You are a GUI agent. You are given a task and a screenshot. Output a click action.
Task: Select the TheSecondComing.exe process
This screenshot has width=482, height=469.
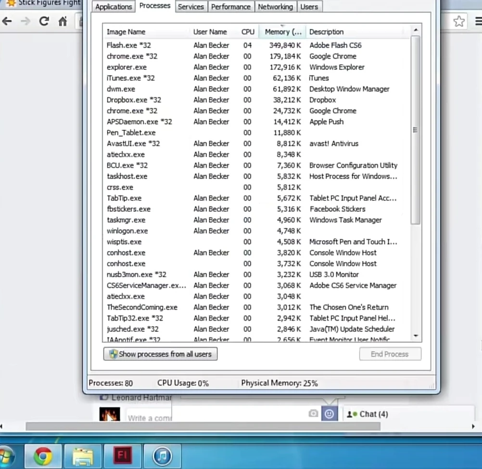[257, 307]
